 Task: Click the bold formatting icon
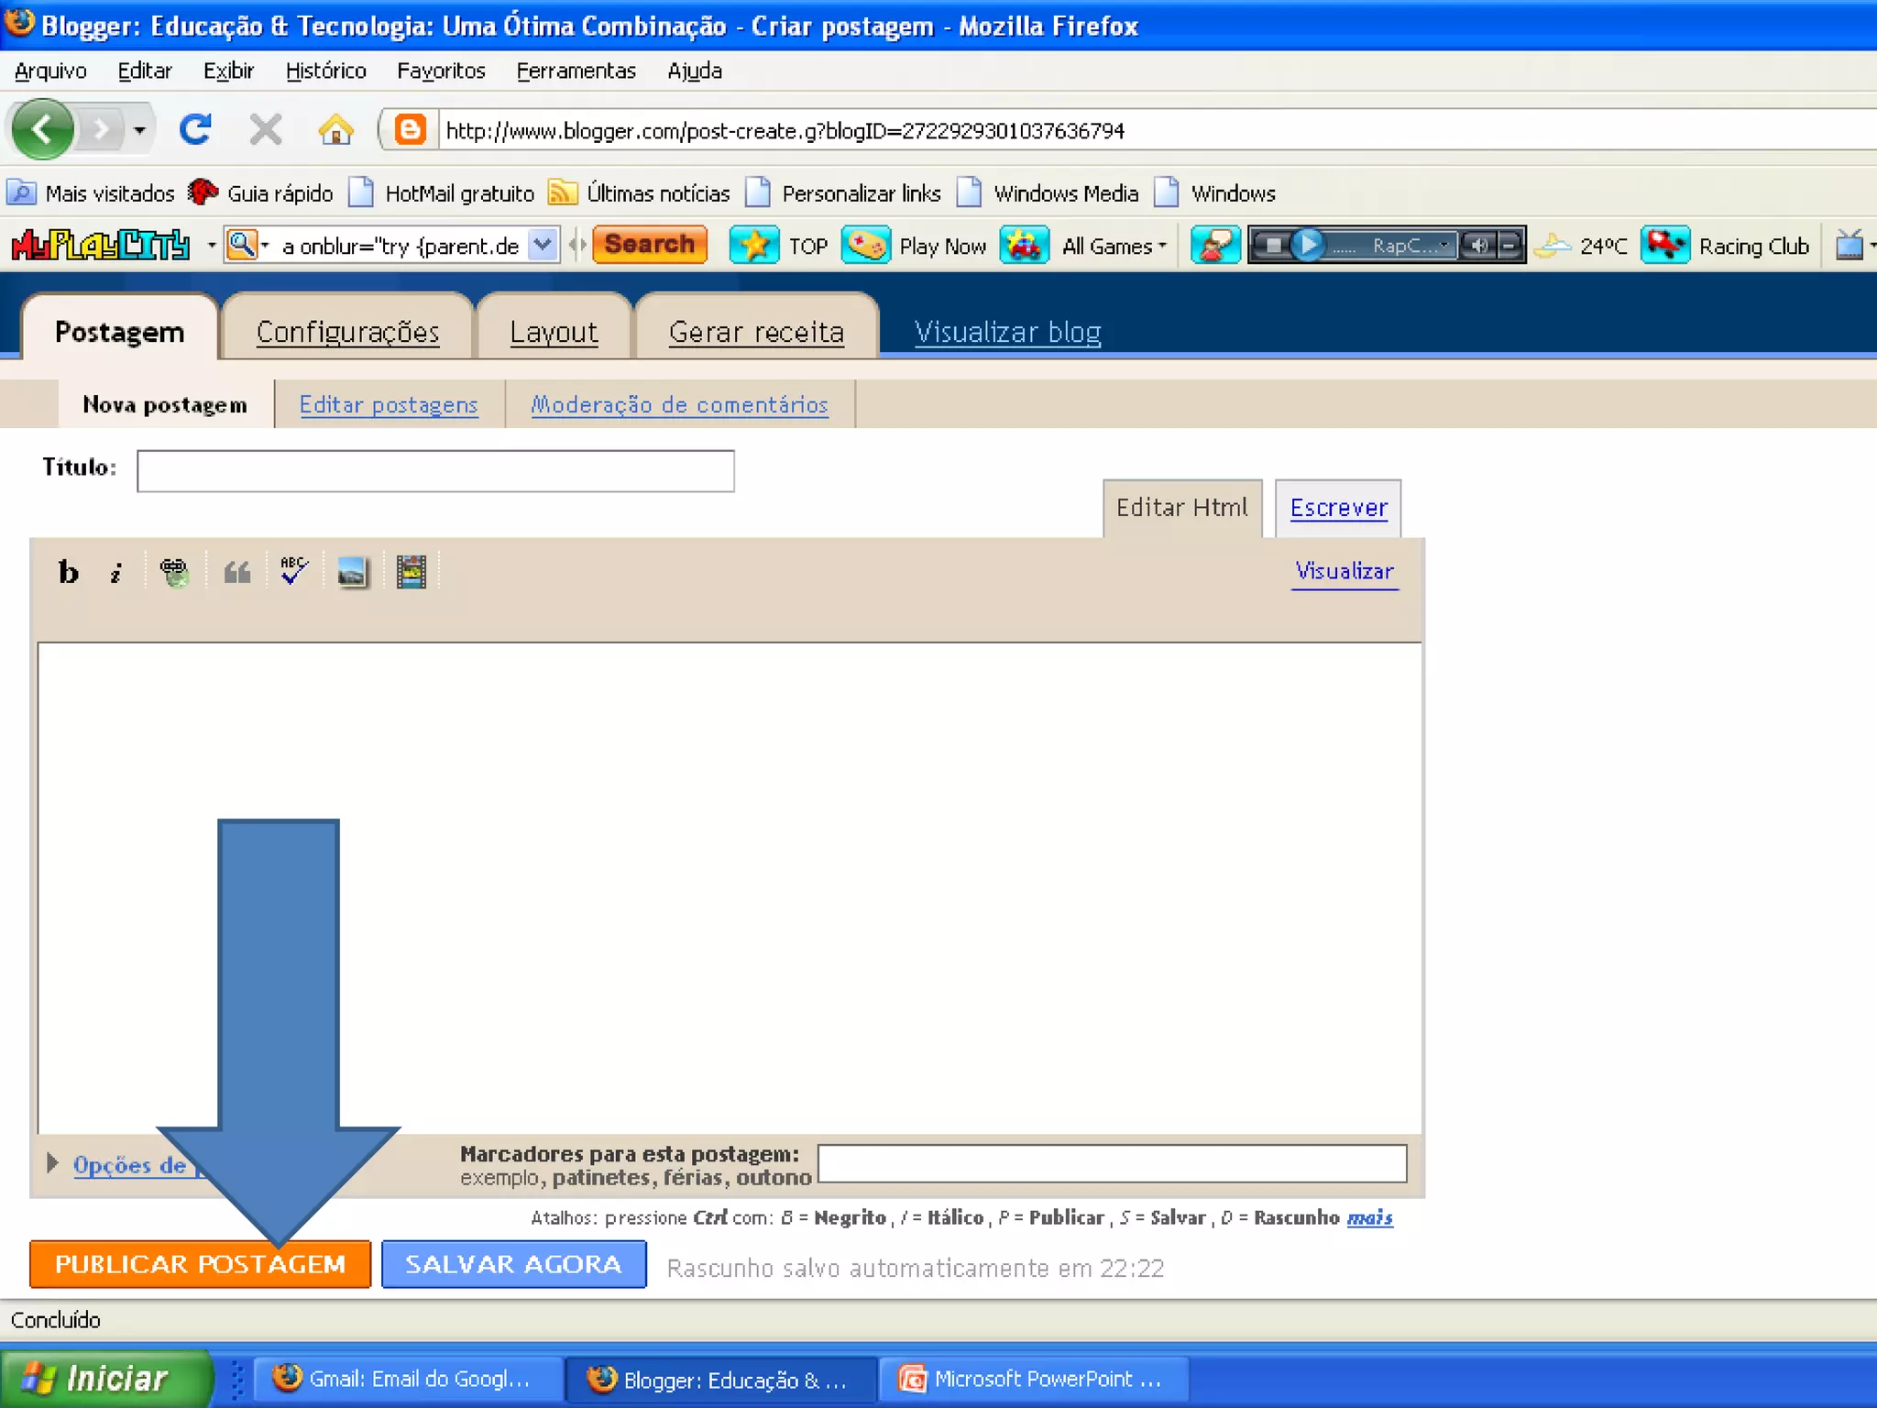pyautogui.click(x=68, y=572)
